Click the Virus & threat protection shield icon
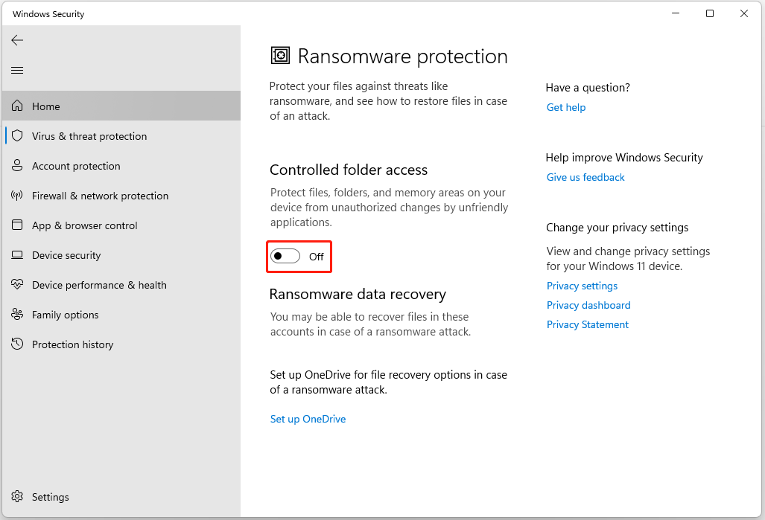This screenshot has height=520, width=765. [x=17, y=136]
